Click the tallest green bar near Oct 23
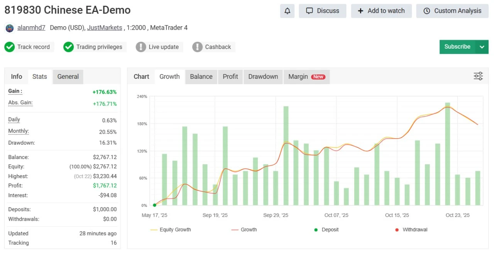Screen dimensions: 494x254 (447, 154)
